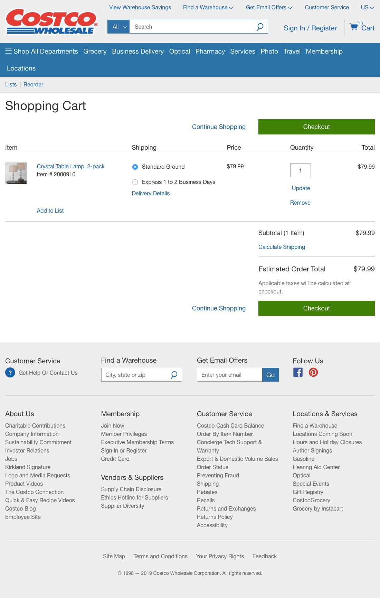This screenshot has width=380, height=598.
Task: Open the Get Email Offers header dropdown
Action: [269, 8]
